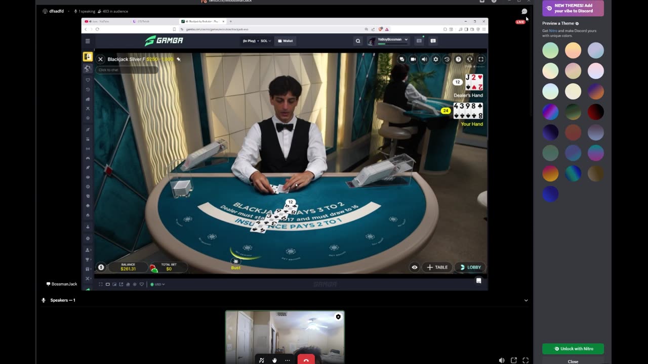Click the + TABLE button
Viewport: 648px width, 364px height.
point(437,267)
